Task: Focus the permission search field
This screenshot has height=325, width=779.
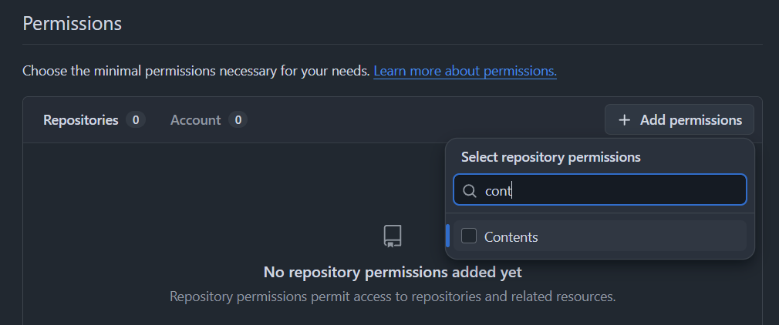Action: pyautogui.click(x=617, y=190)
